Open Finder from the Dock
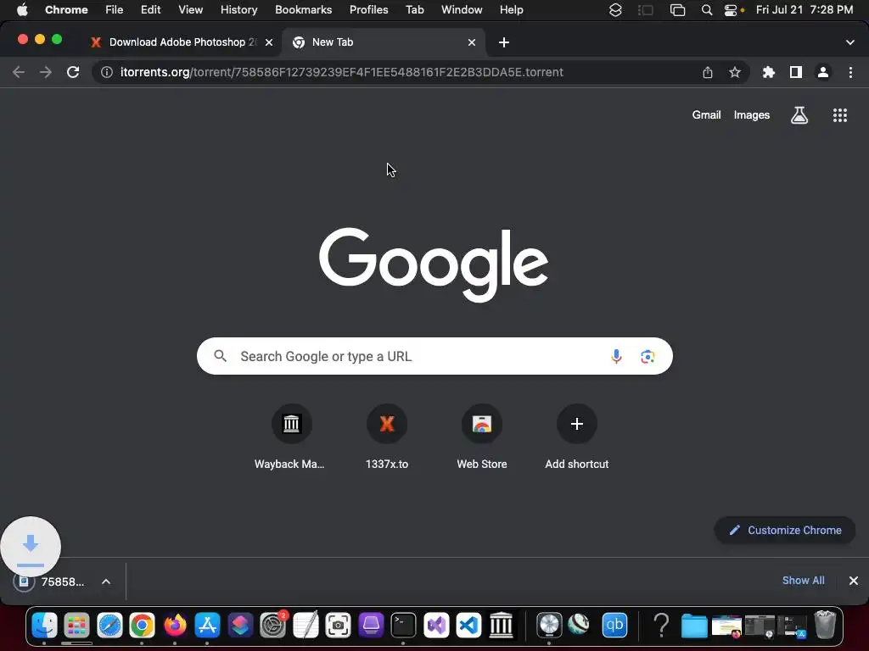This screenshot has height=651, width=869. 44,626
